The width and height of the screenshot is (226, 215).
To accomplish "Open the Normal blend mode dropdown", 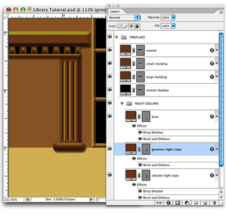I will tap(124, 17).
